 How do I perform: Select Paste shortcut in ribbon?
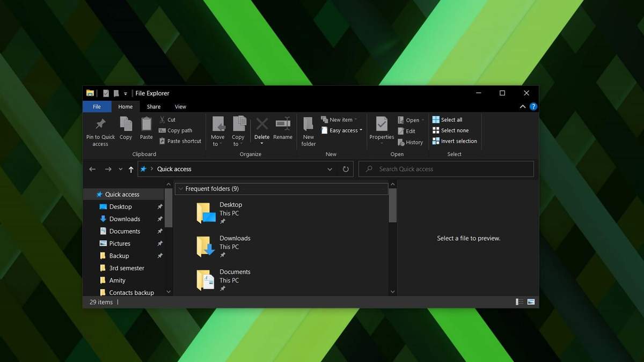[180, 141]
